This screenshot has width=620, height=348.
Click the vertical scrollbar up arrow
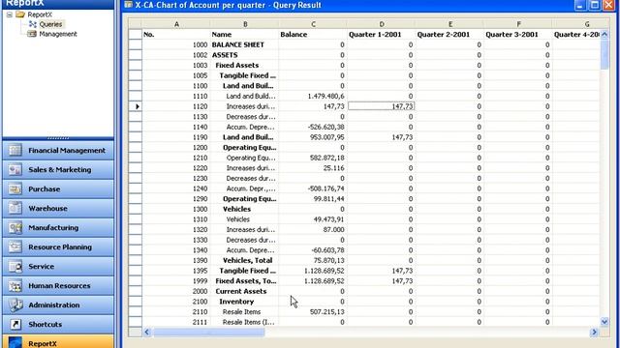604,35
